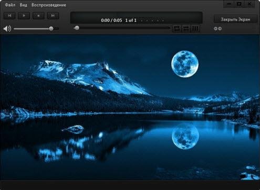
Task: Click the seek bar position knob
Action: [x=77, y=28]
